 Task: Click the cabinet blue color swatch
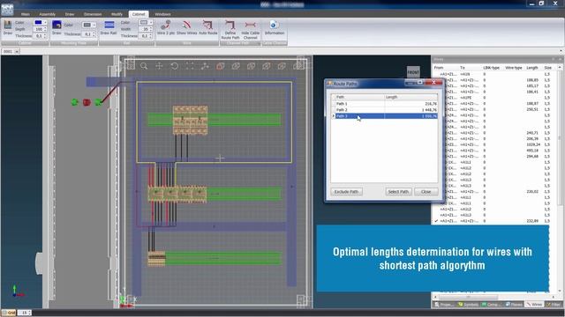coord(38,22)
